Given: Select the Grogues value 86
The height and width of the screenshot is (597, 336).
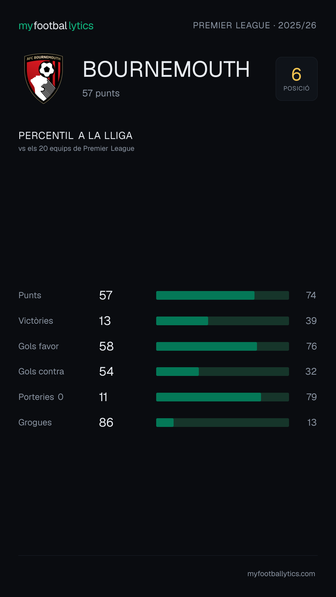Looking at the screenshot, I should (x=106, y=423).
